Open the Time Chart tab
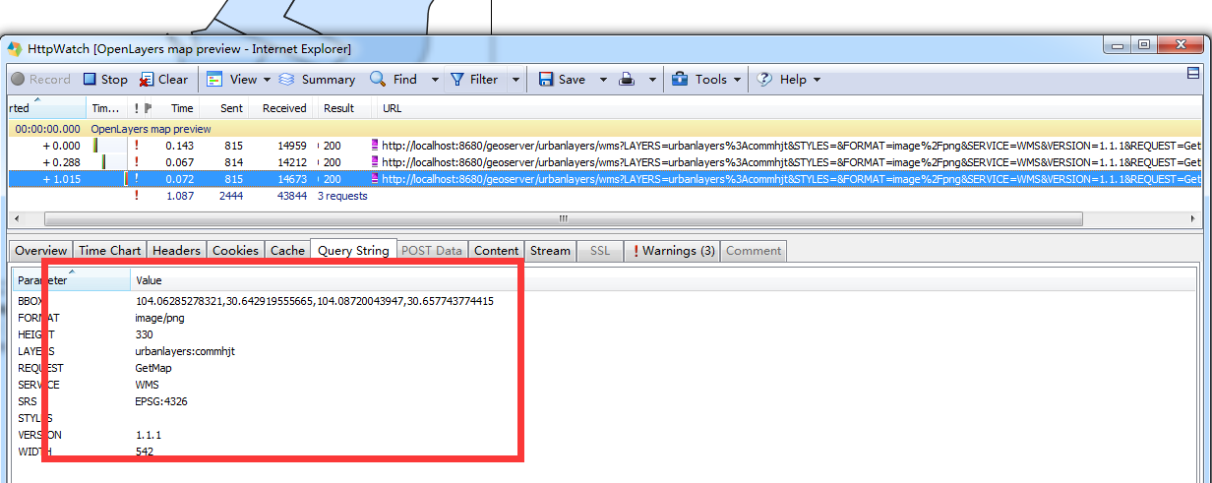 [x=109, y=251]
